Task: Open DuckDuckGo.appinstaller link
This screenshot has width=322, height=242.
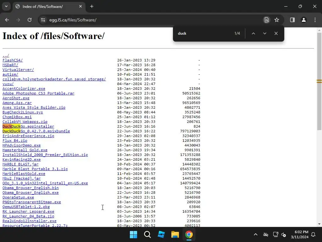Action: (28, 127)
